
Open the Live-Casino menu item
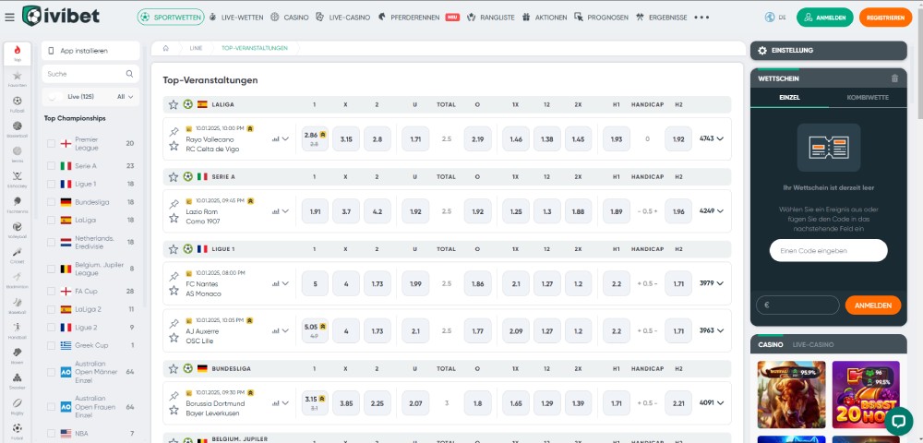[343, 17]
